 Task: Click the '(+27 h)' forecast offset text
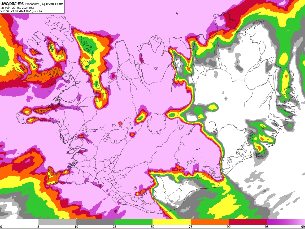coord(37,11)
